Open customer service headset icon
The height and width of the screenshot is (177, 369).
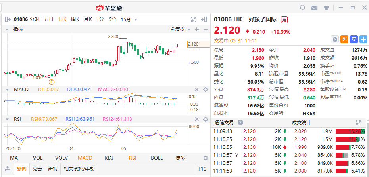coord(302,8)
